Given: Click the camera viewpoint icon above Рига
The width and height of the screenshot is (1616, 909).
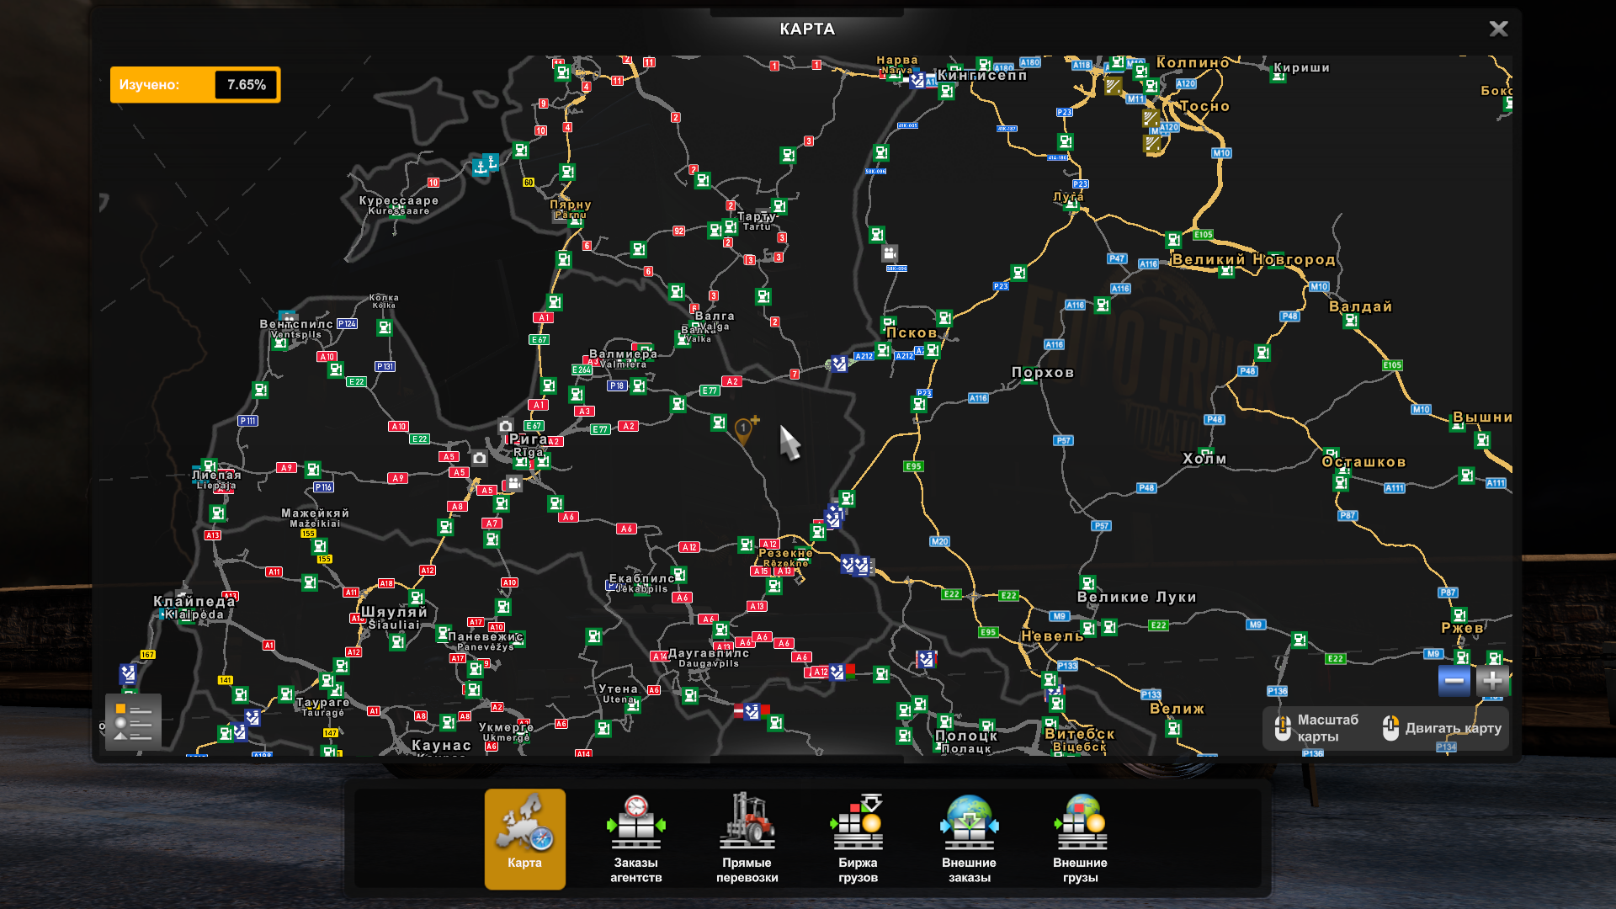Looking at the screenshot, I should [x=505, y=426].
